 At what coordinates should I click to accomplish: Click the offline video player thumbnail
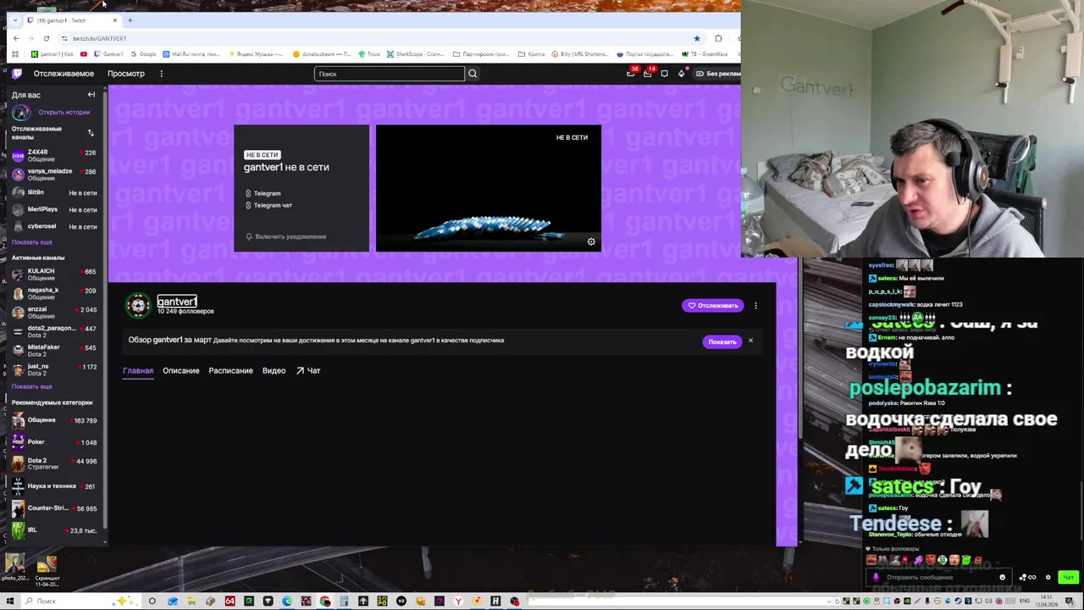point(489,188)
